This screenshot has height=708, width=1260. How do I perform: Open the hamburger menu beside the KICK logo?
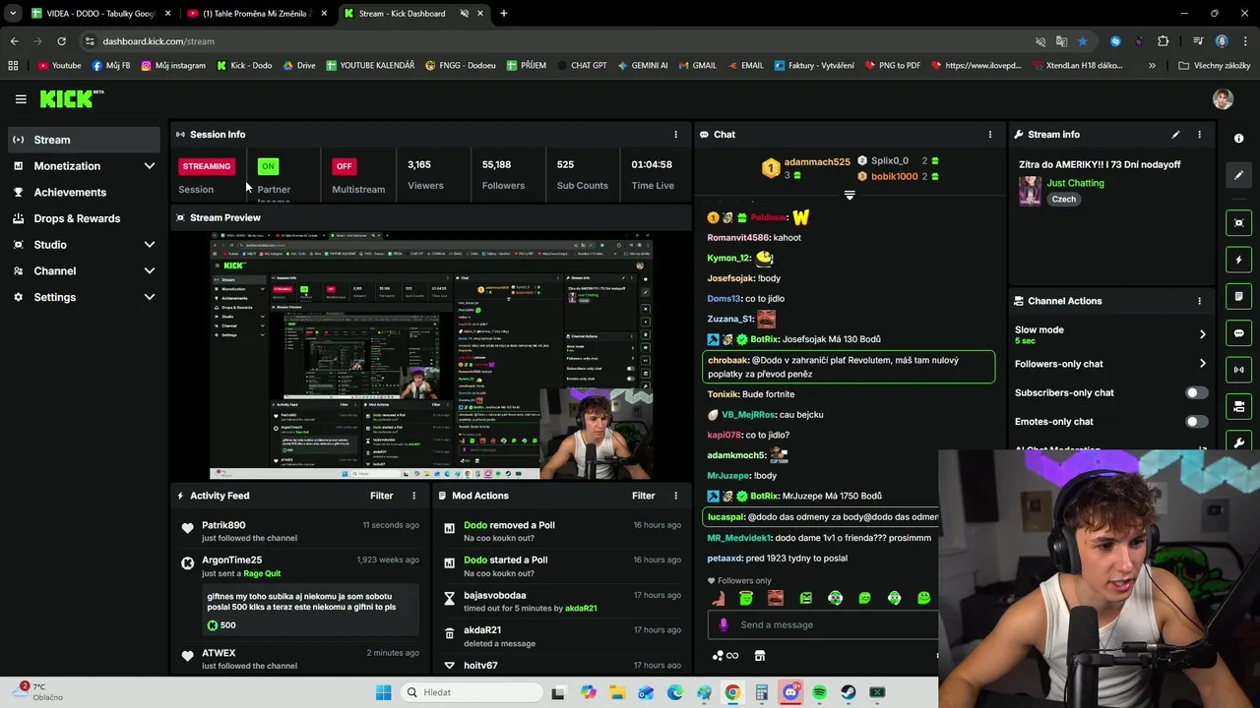(21, 98)
